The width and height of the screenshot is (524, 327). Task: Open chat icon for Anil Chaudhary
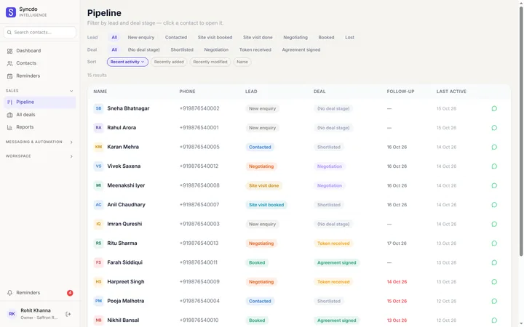[494, 205]
